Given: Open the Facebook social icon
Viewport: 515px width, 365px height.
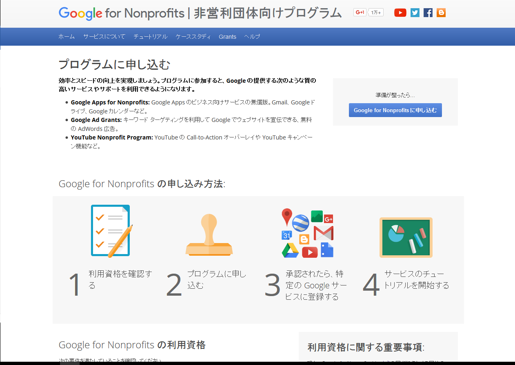Looking at the screenshot, I should tap(428, 13).
